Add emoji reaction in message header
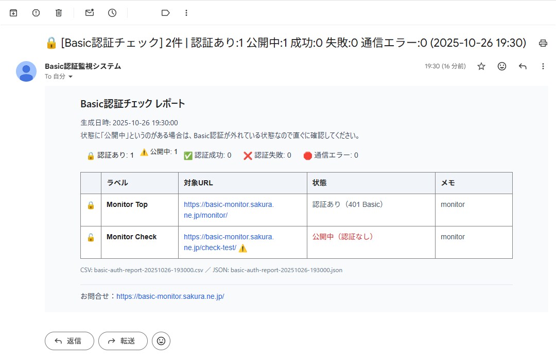 tap(502, 66)
